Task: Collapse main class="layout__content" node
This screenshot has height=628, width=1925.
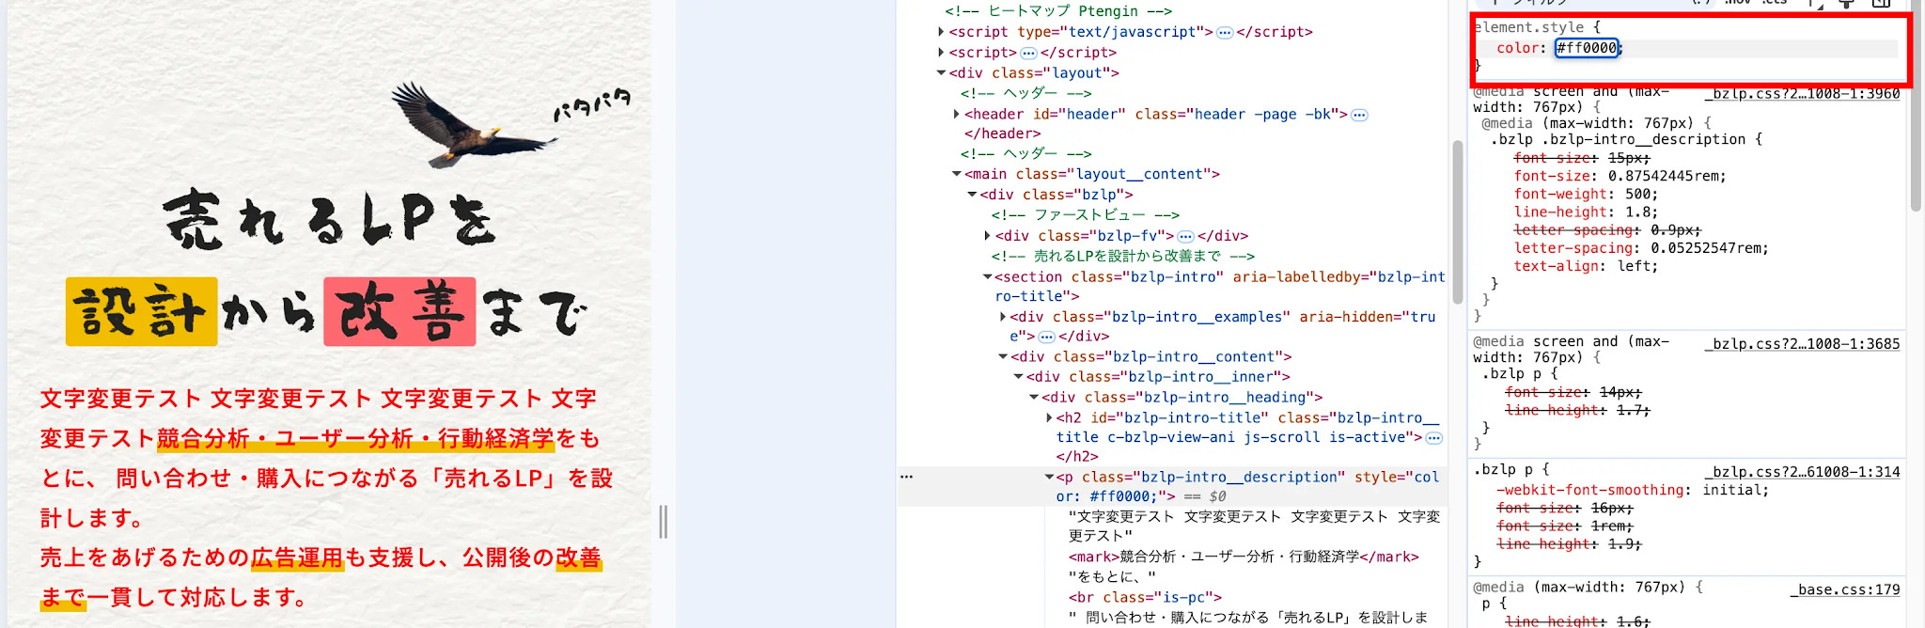Action: click(957, 174)
